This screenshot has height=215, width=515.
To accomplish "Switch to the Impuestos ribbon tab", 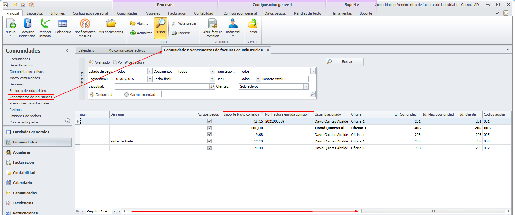I will click(35, 13).
